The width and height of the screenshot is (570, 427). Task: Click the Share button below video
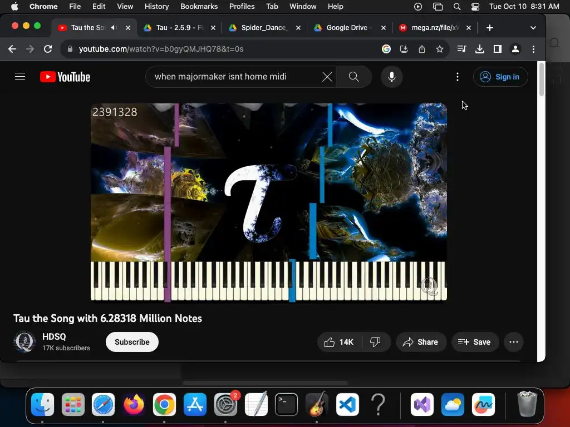[421, 342]
